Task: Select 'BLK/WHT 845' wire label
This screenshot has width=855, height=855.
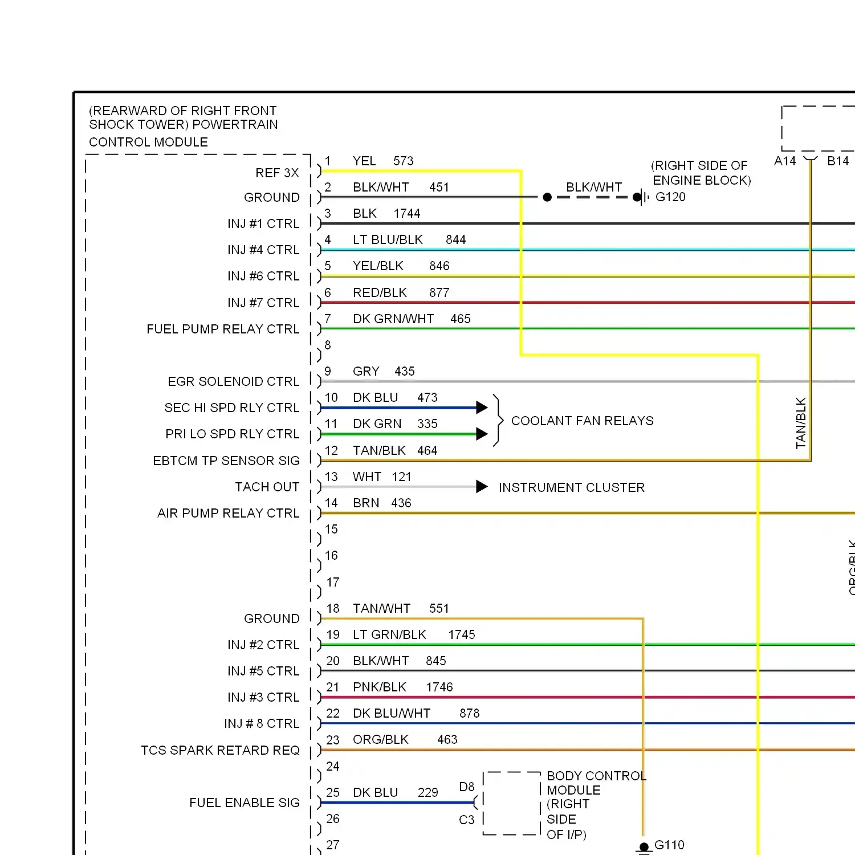Action: [x=400, y=661]
